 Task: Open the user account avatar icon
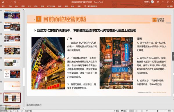(x=153, y=2)
